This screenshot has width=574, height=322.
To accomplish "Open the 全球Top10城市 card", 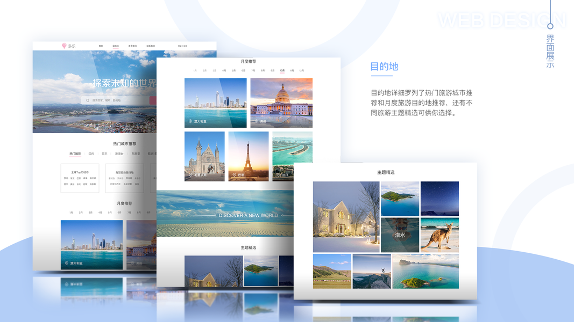I will (x=80, y=178).
